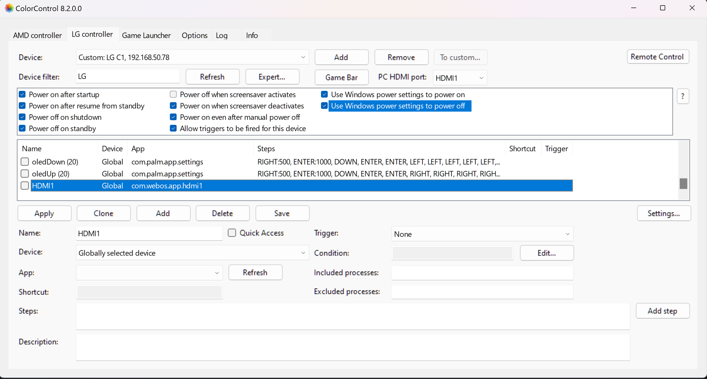Enable Quick Access for HDMI1 preset
The image size is (707, 379).
coord(232,233)
